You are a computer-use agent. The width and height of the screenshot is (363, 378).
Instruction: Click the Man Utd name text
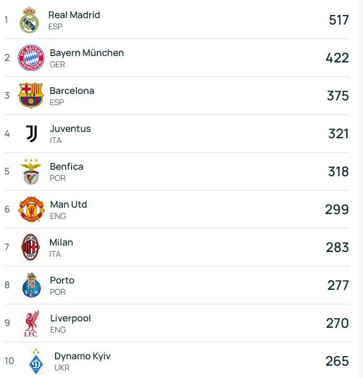[68, 204]
